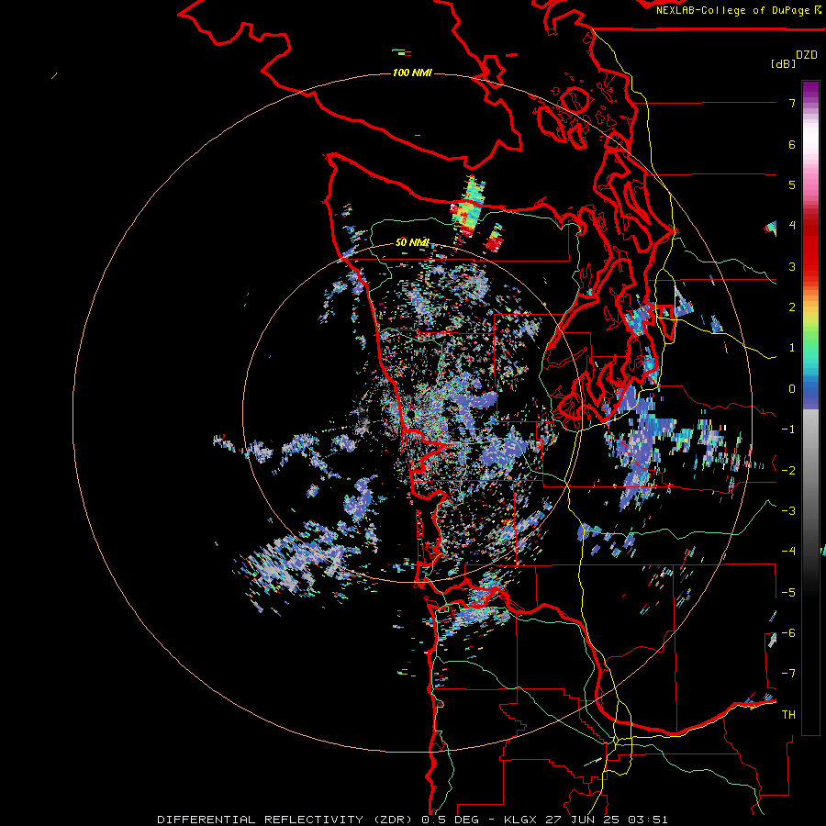Click the "0.5 DEG" elevation text
The height and width of the screenshot is (826, 826).
click(450, 820)
